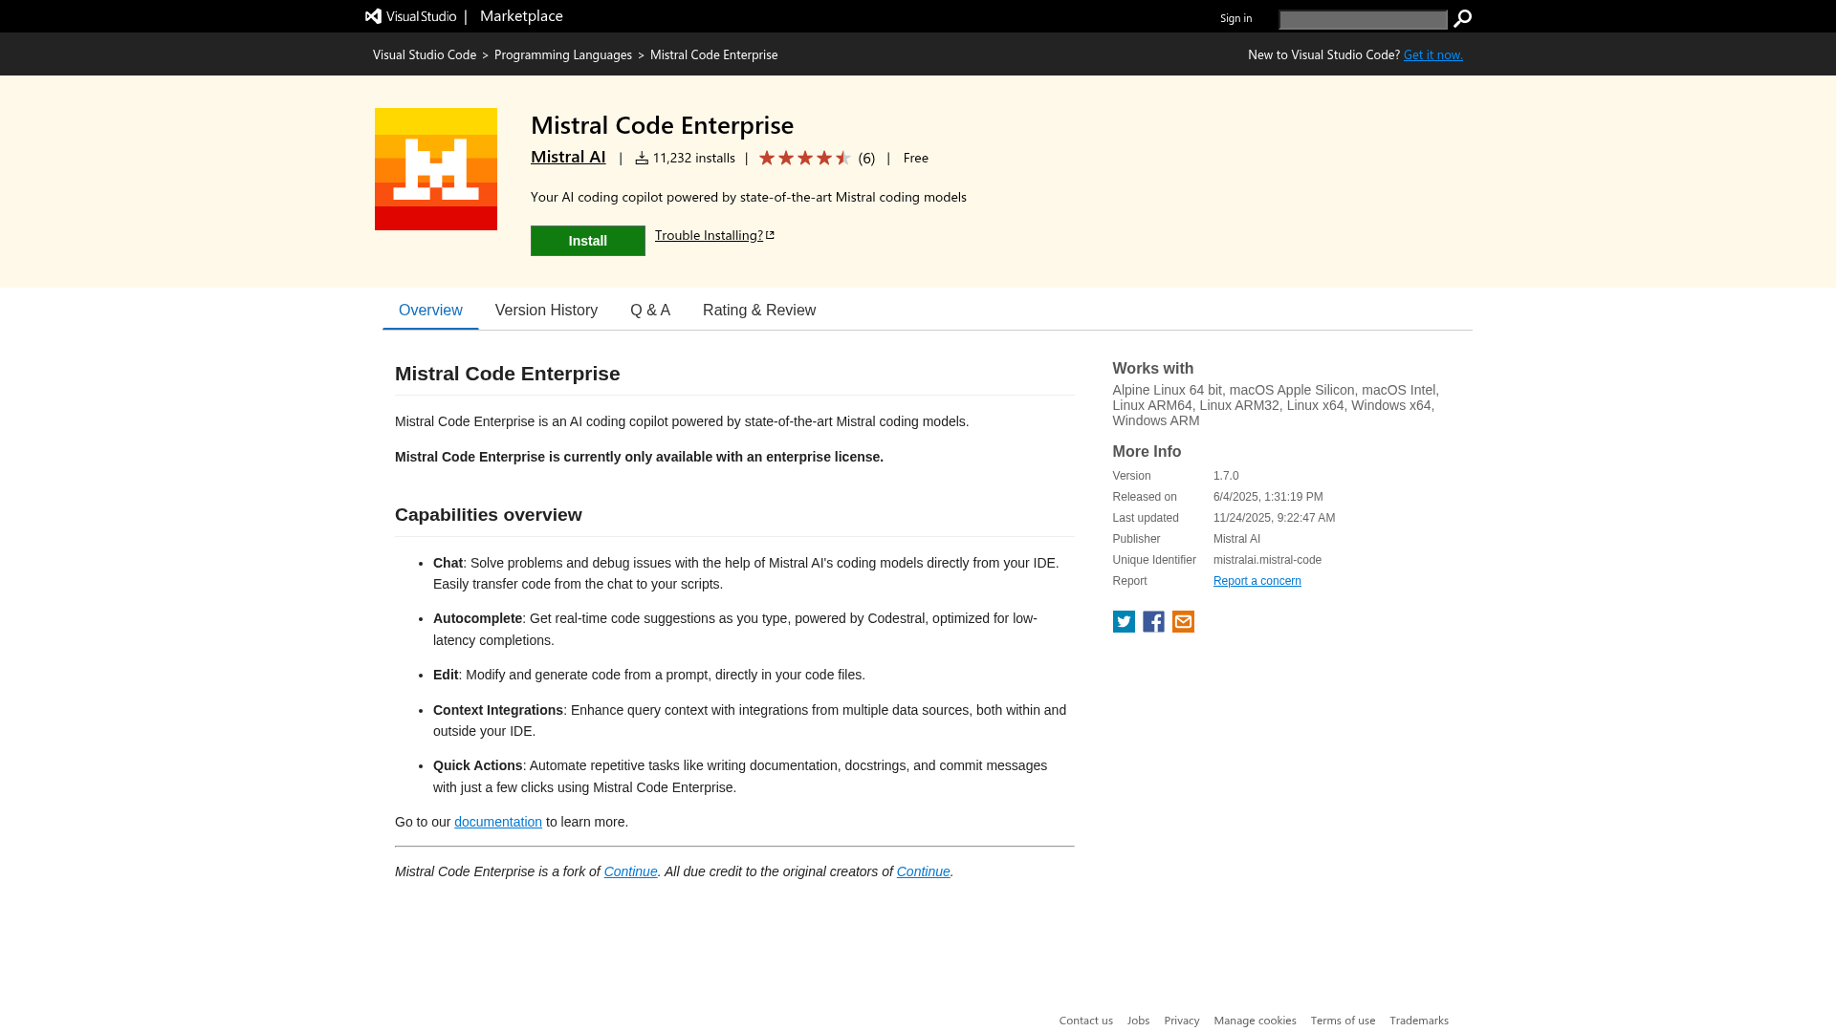The height and width of the screenshot is (1032, 1836).
Task: Click the Mistral Code Enterprise extension logo
Action: [x=436, y=169]
